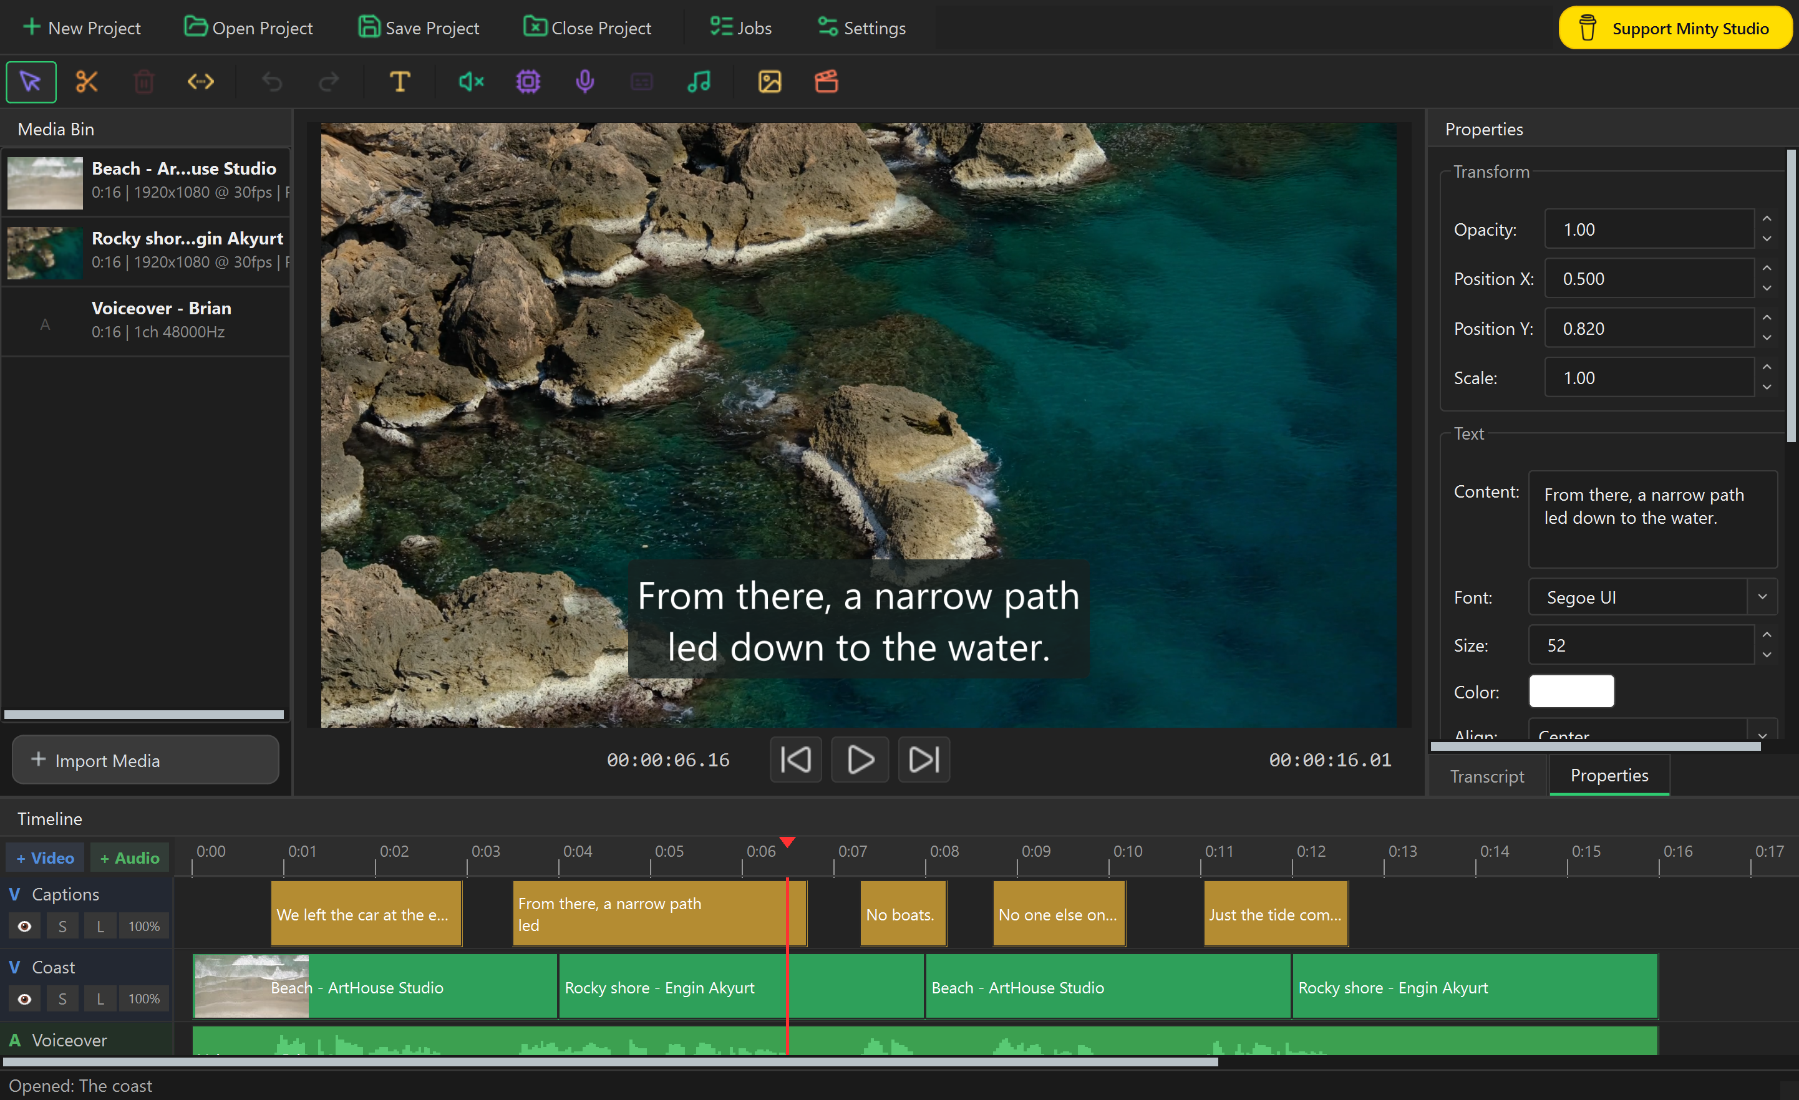
Task: Open Settings
Action: [x=861, y=27]
